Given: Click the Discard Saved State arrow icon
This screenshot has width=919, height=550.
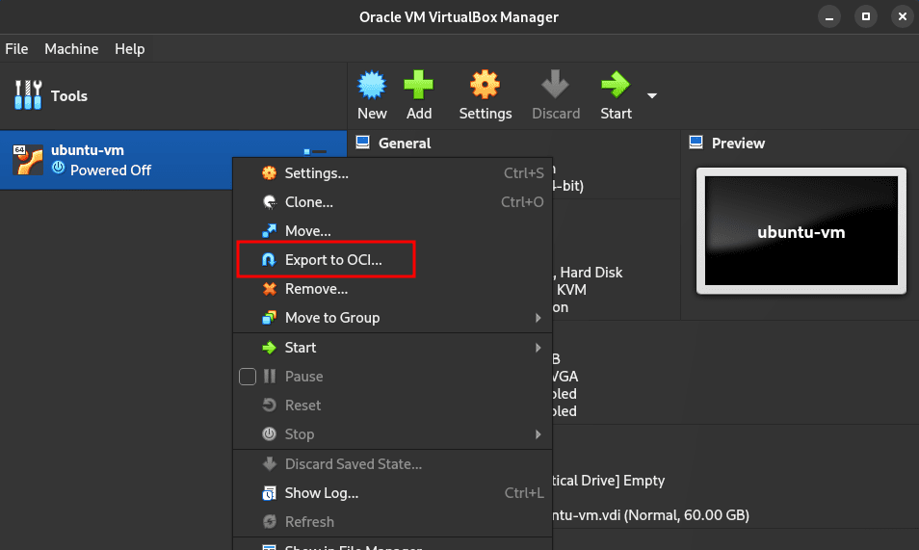Looking at the screenshot, I should tap(269, 464).
